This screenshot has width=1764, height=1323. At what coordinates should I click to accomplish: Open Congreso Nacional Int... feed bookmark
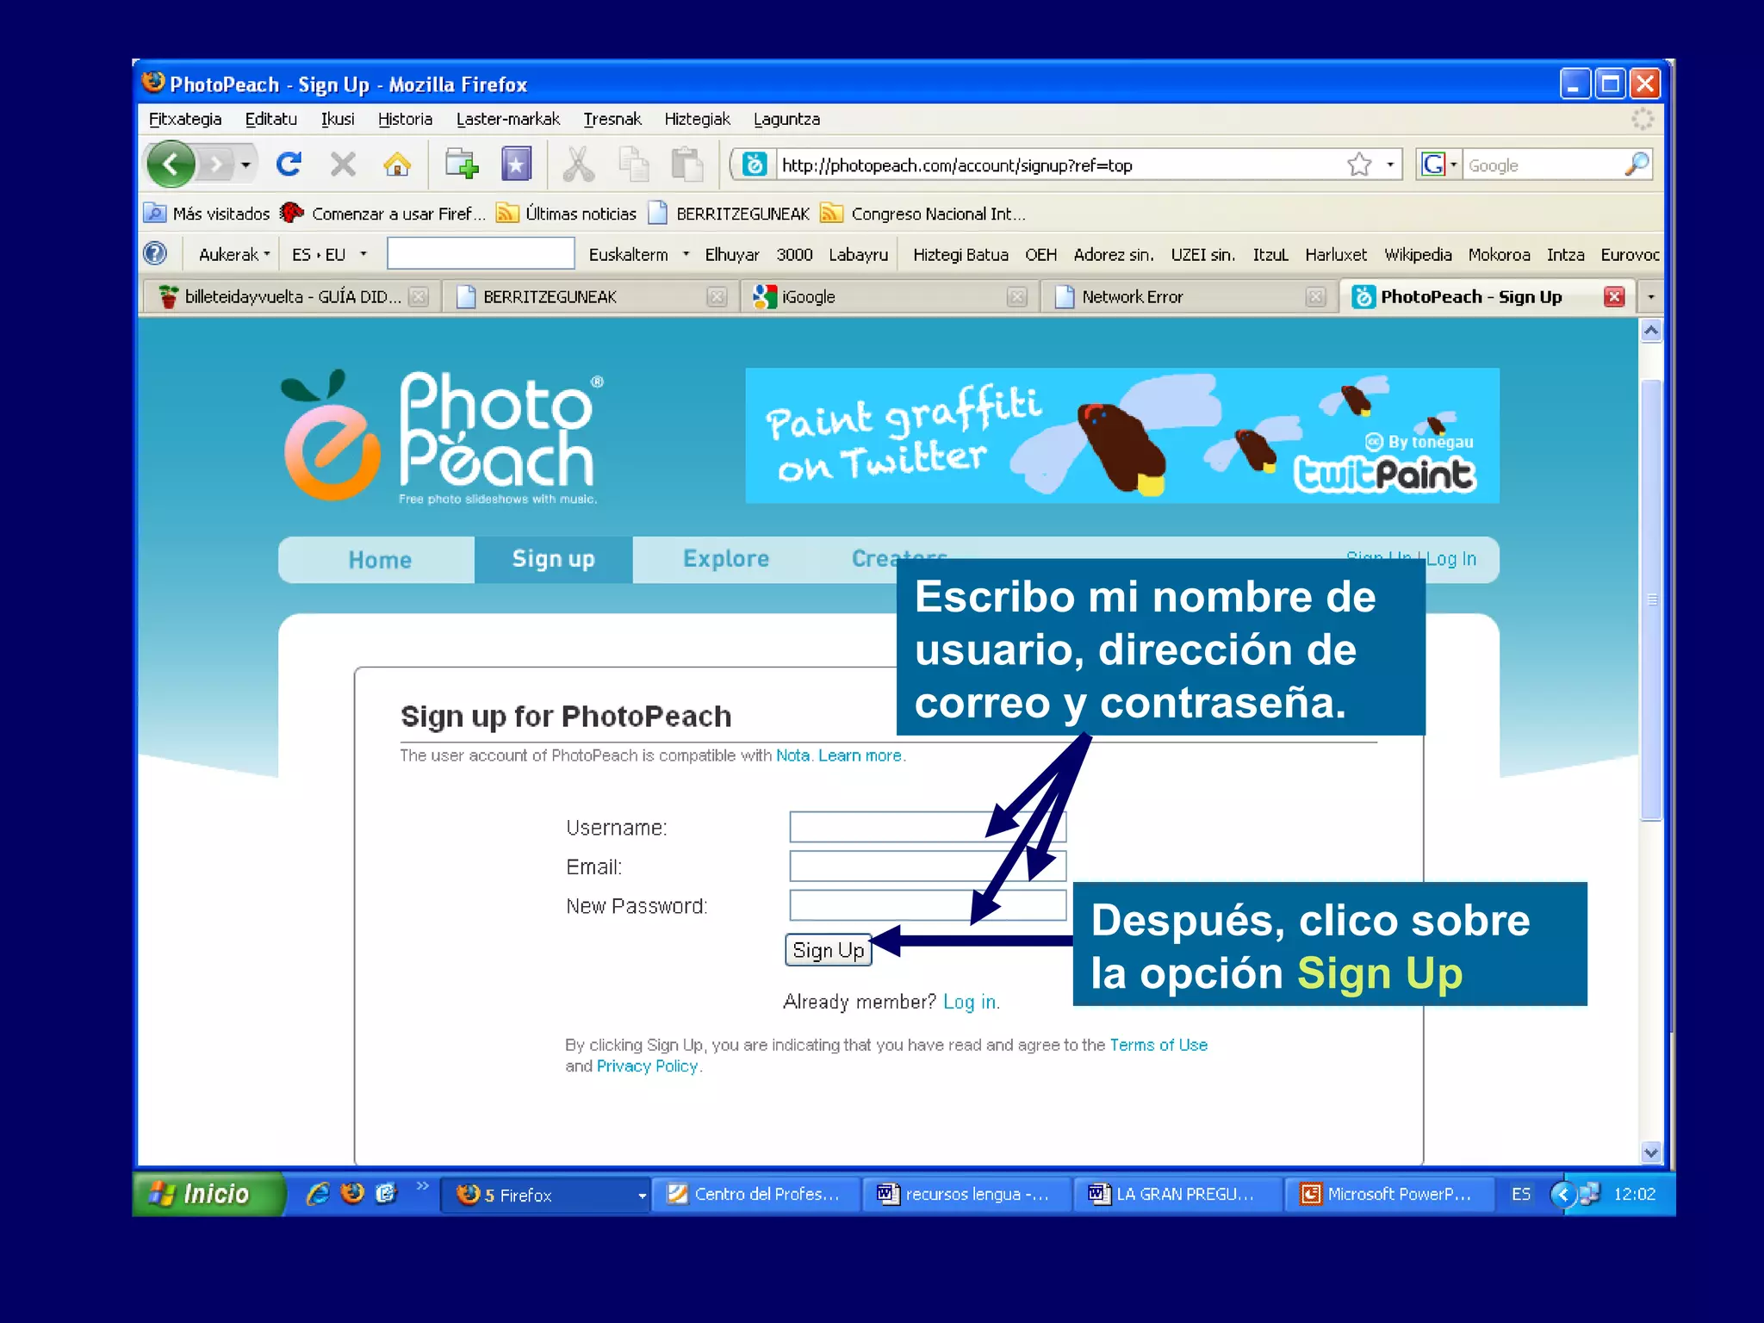click(923, 213)
